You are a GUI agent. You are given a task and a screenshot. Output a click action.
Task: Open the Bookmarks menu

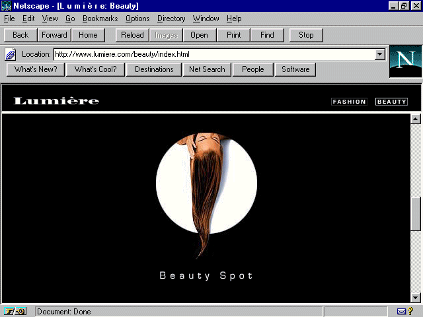pyautogui.click(x=100, y=18)
